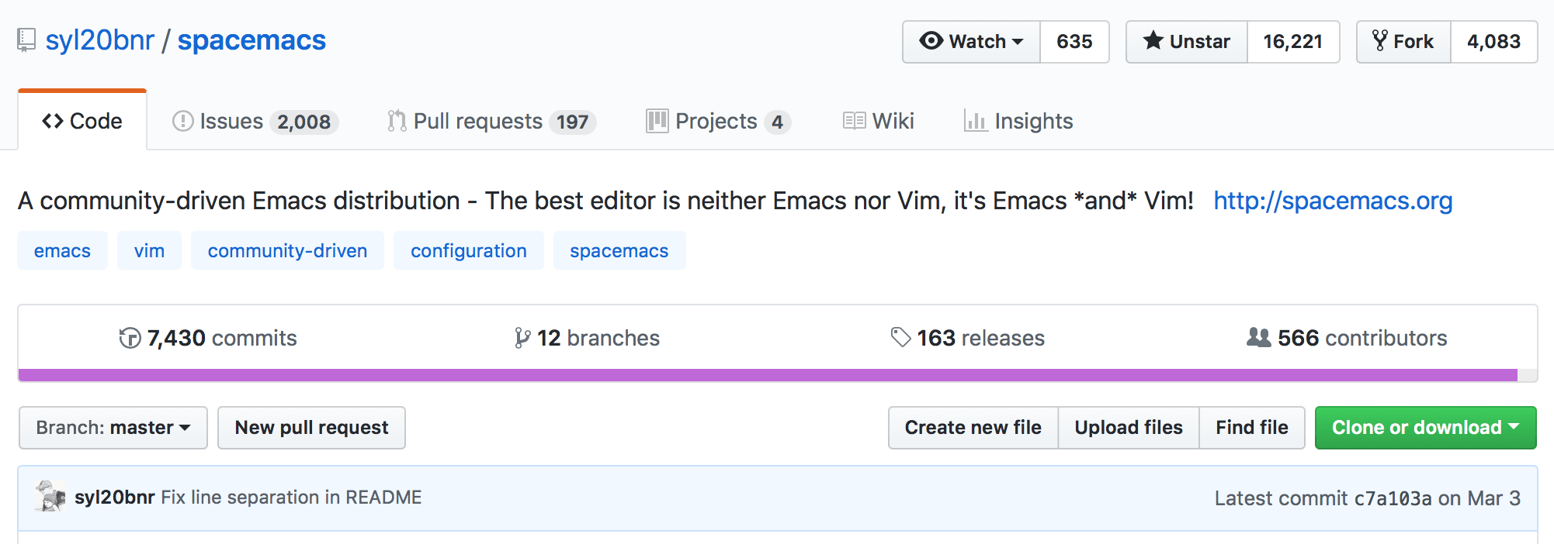The height and width of the screenshot is (544, 1554).
Task: Unstar the spacemacs repository
Action: pos(1187,42)
